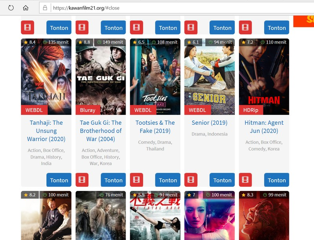Click the orange ad banner at top right
The image size is (314, 240).
pyautogui.click(x=303, y=21)
